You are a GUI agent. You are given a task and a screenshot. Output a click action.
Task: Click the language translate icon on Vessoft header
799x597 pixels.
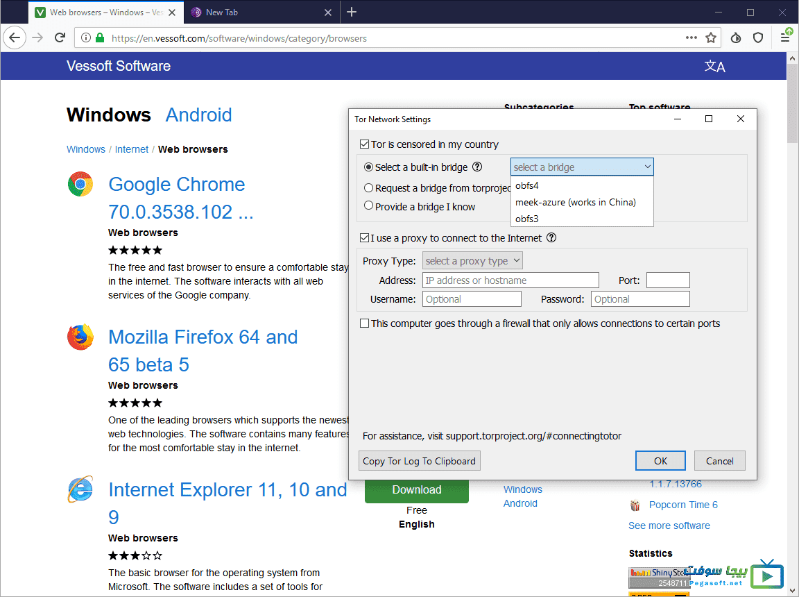(x=714, y=66)
